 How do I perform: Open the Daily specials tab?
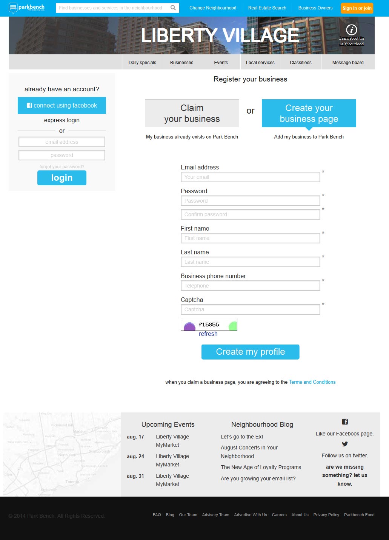click(142, 62)
